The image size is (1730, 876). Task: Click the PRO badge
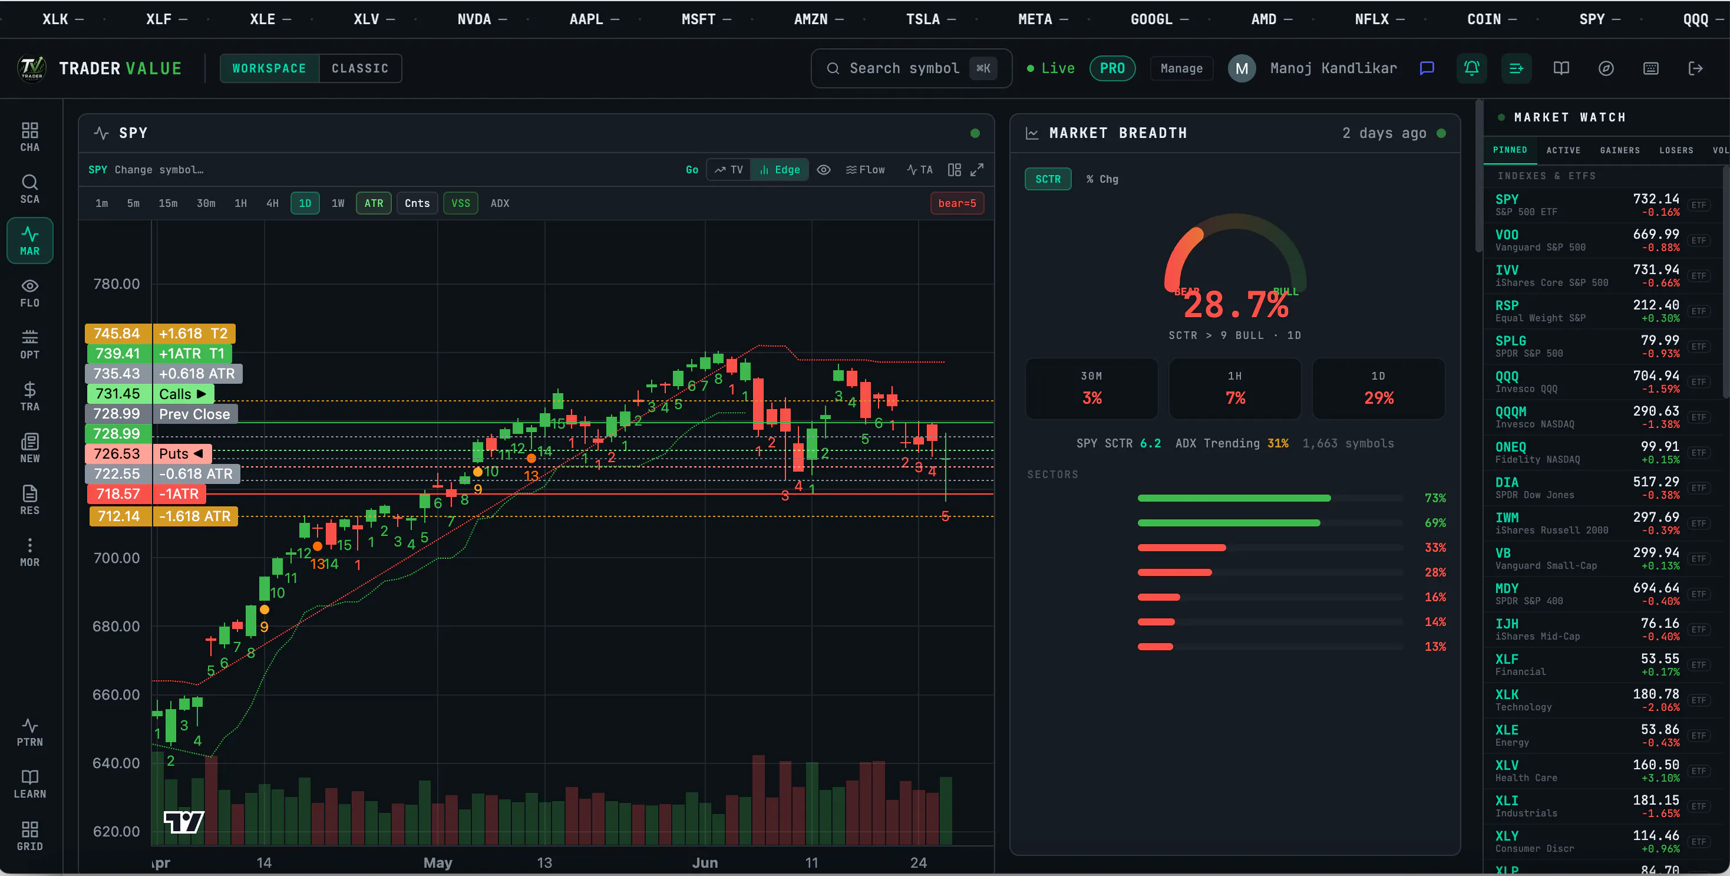coord(1112,68)
